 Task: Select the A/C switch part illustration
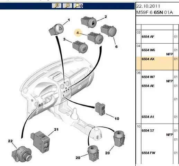pos(95,38)
